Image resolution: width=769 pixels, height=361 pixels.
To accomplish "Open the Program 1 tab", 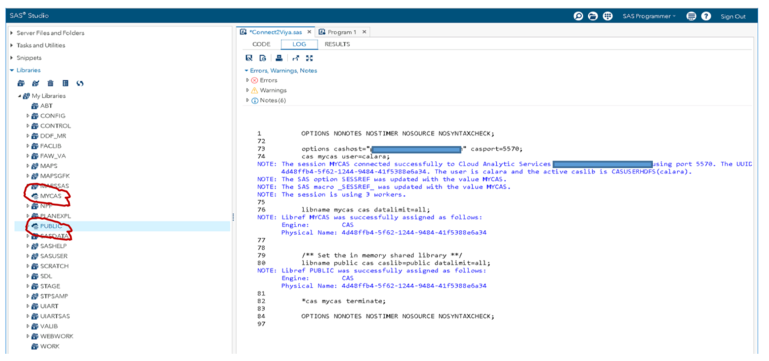I will pos(339,32).
